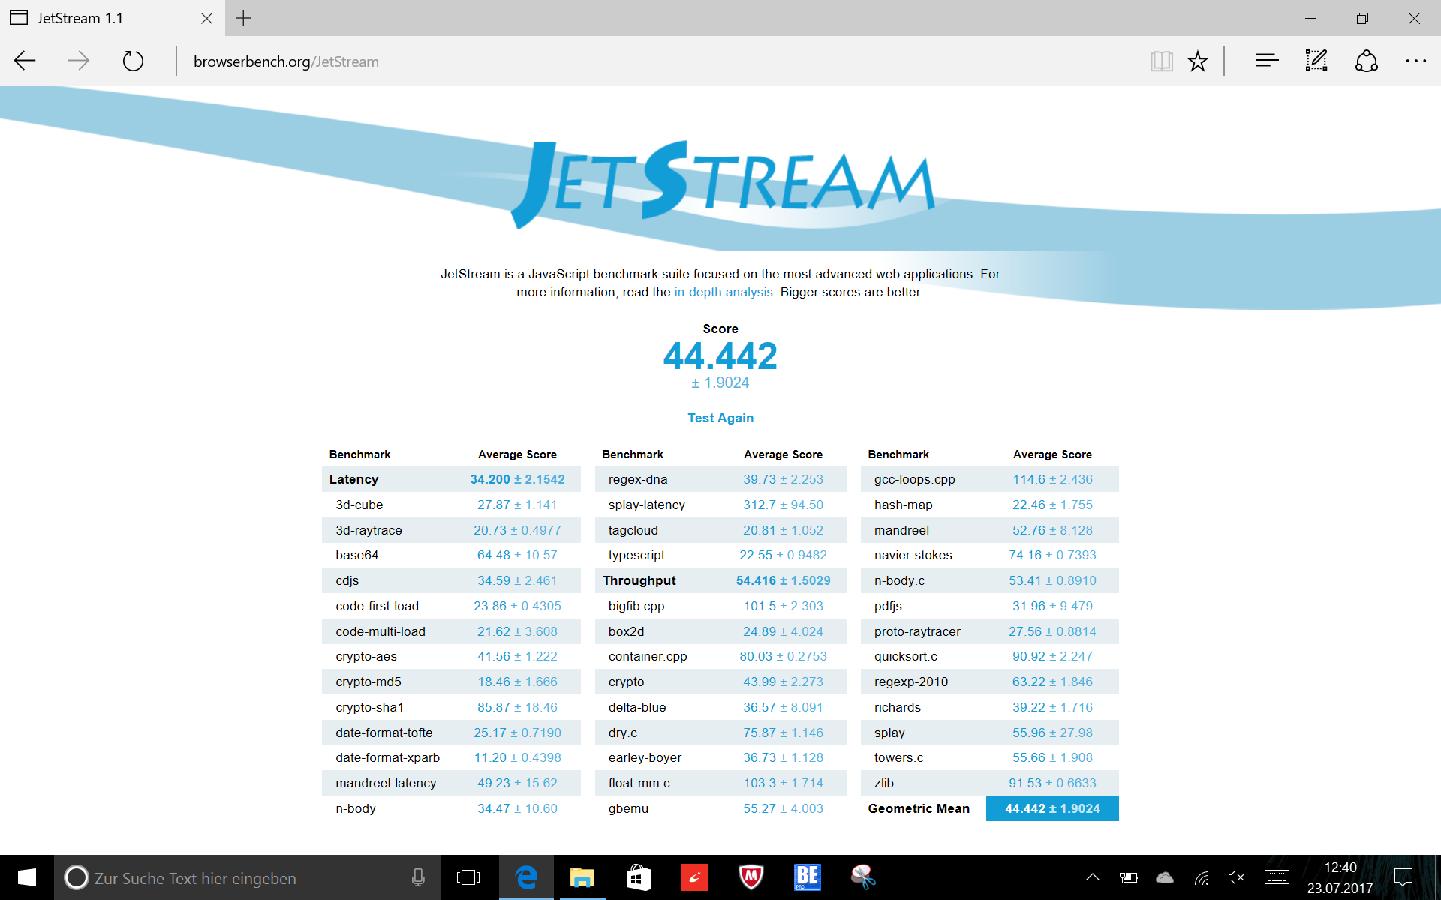Click zlib score 91.53 ± 0.6633
Image resolution: width=1441 pixels, height=900 pixels.
pos(1052,783)
